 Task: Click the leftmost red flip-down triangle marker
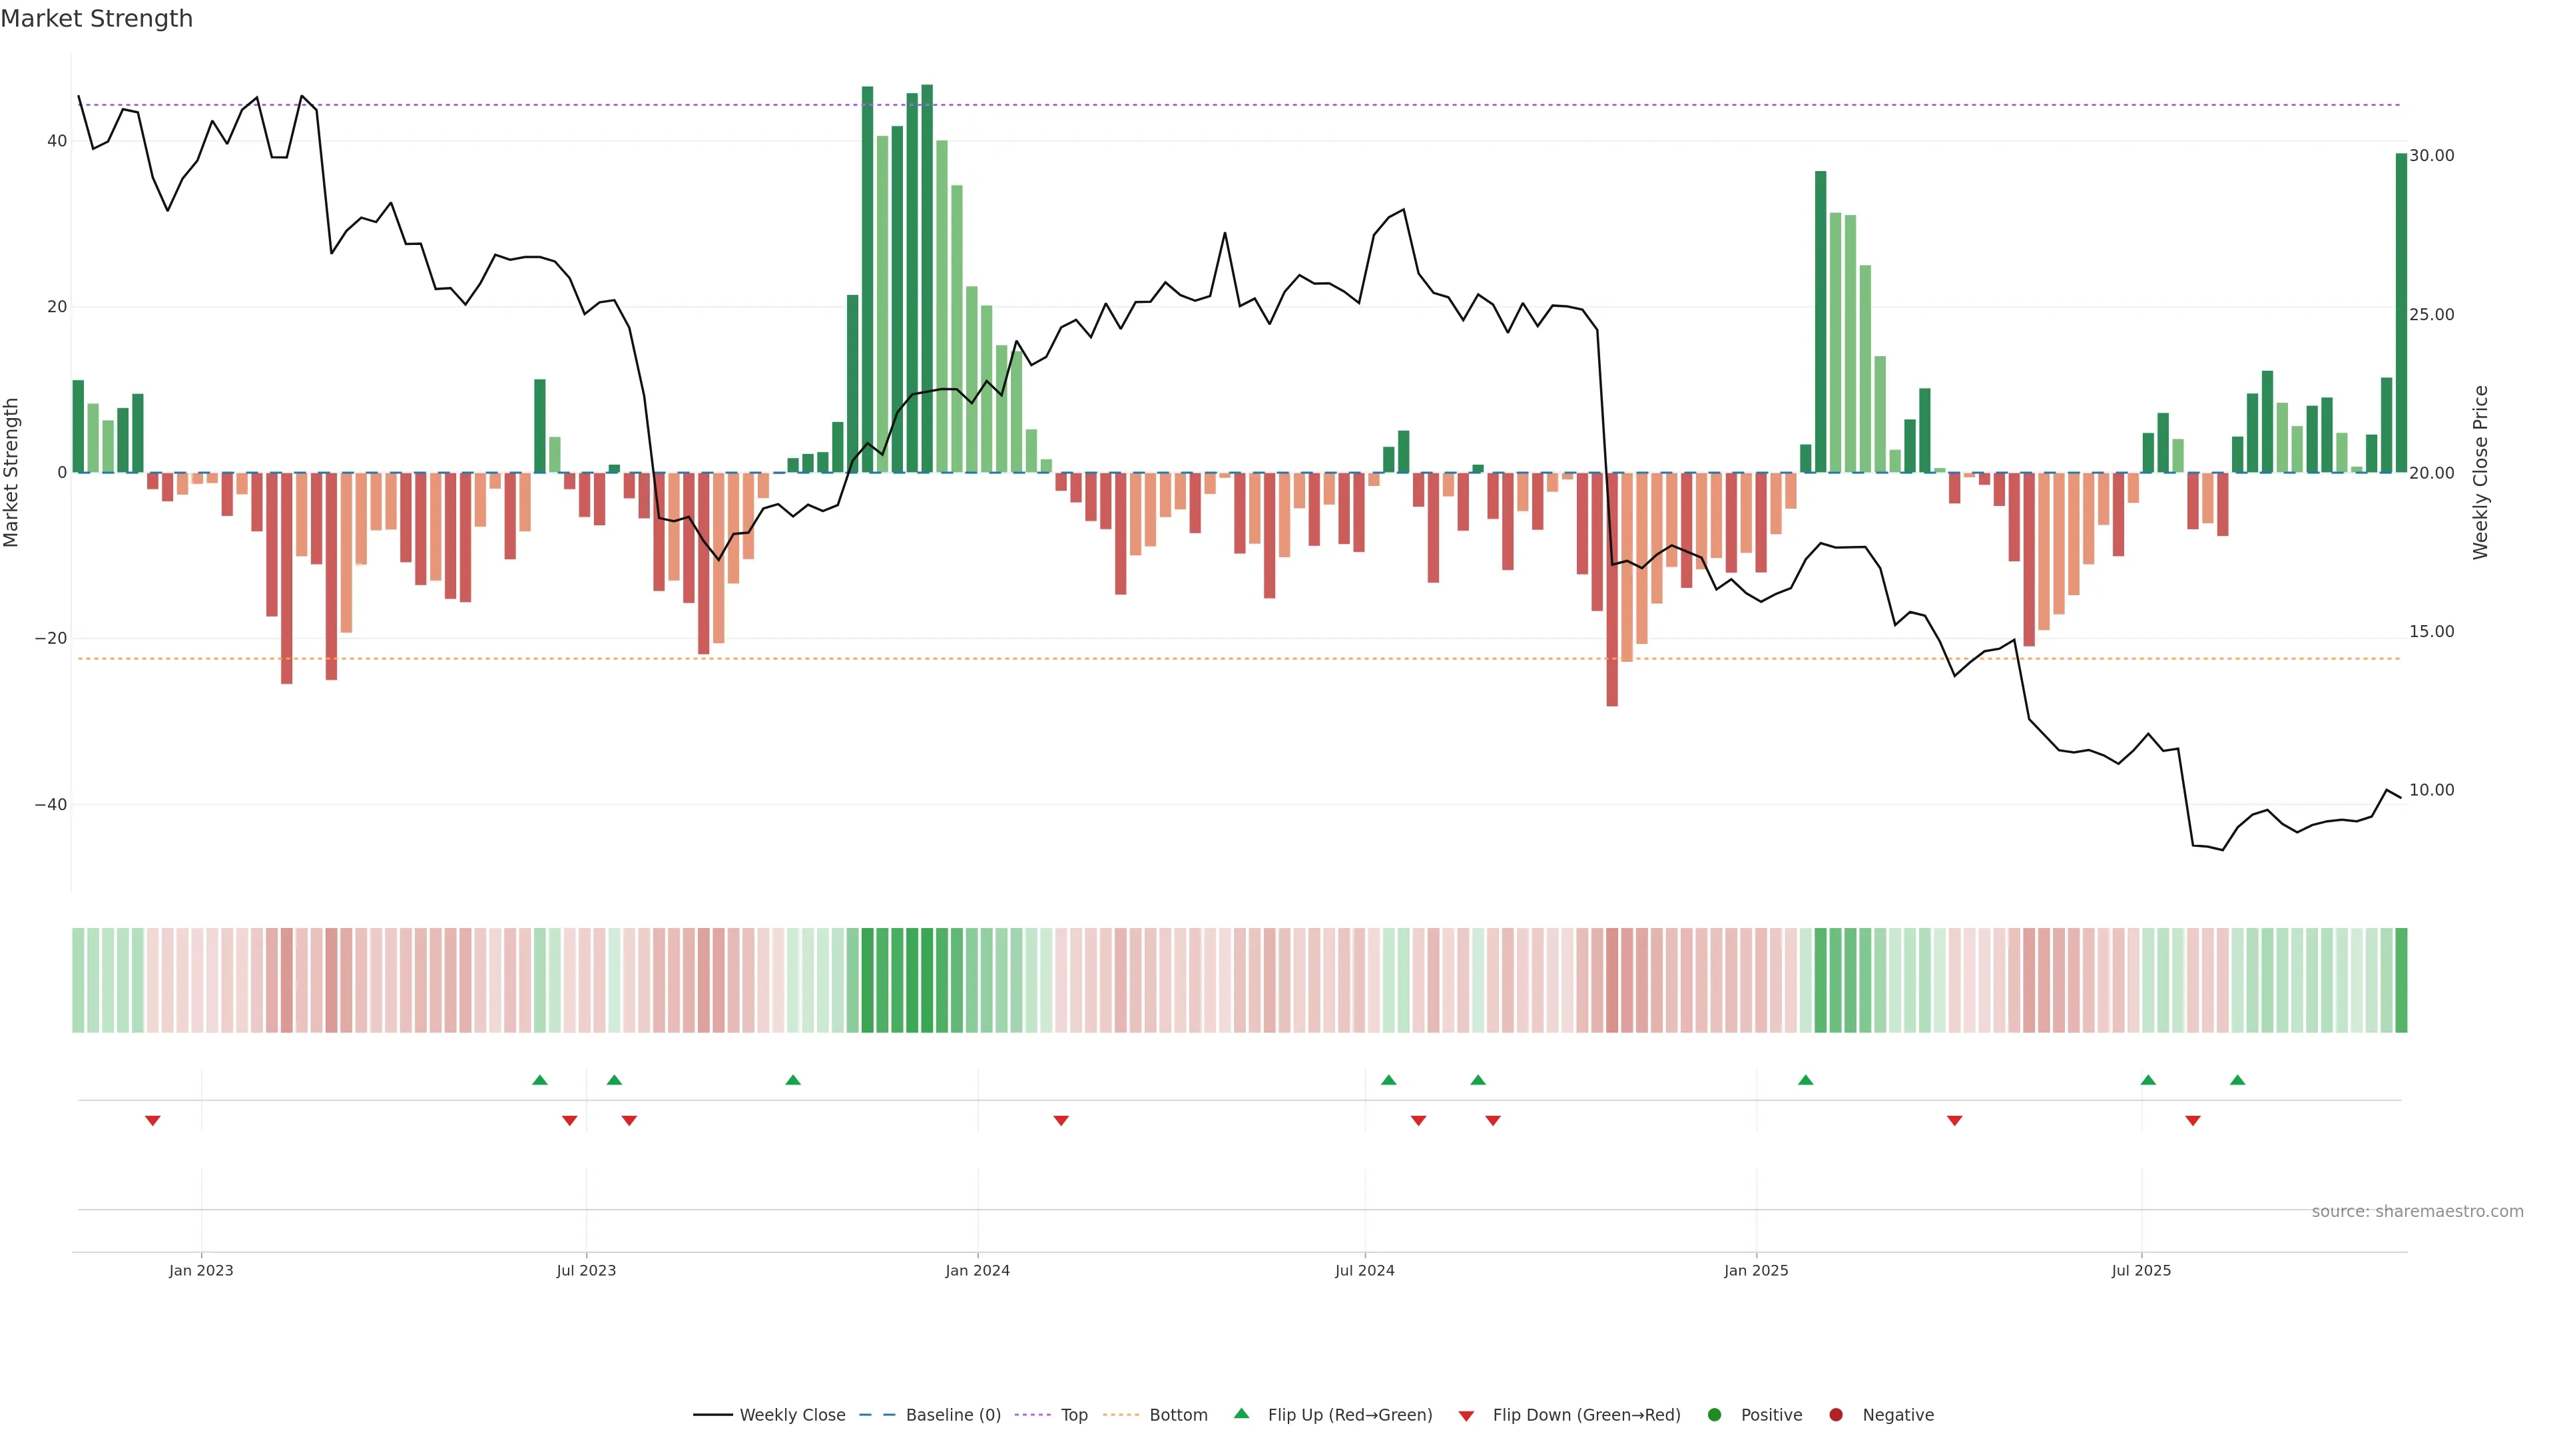point(153,1120)
